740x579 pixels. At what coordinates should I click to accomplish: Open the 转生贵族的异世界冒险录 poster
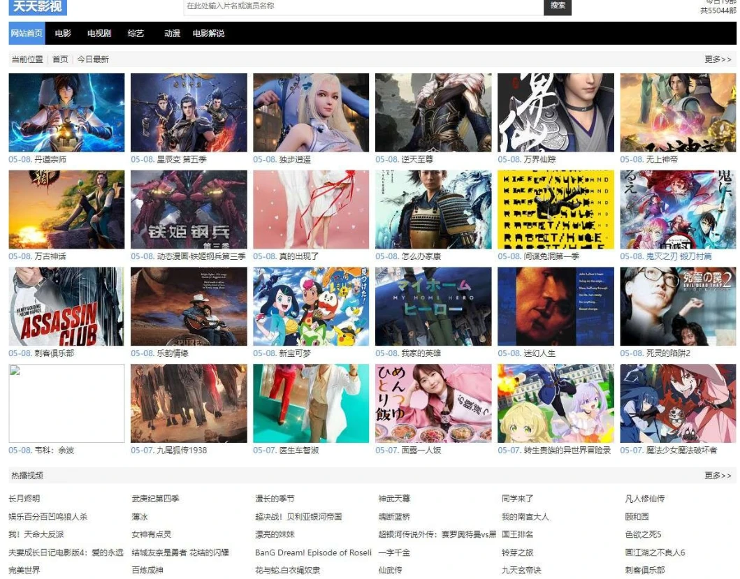point(556,404)
